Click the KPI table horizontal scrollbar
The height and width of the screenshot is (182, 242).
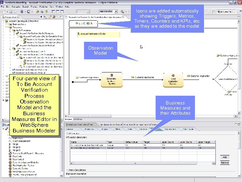coord(135,163)
